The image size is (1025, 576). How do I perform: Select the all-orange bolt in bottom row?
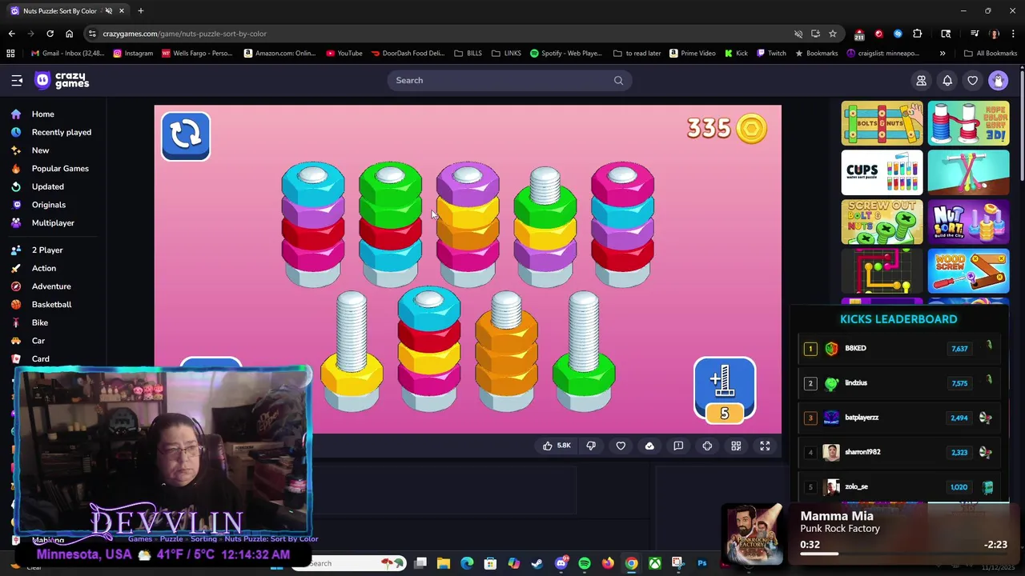click(506, 351)
